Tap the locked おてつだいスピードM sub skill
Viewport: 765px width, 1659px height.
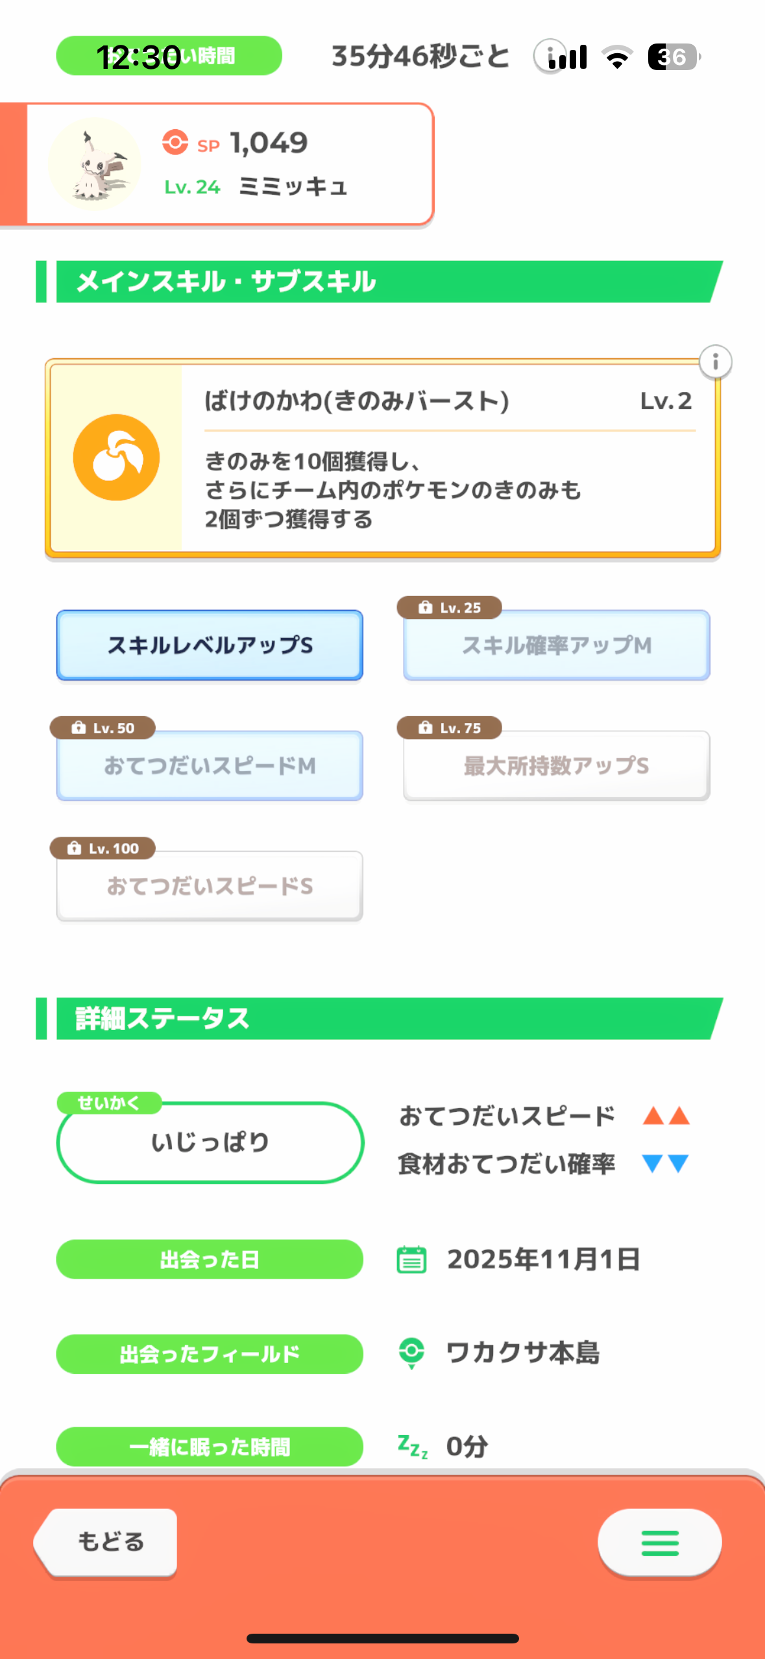[210, 766]
